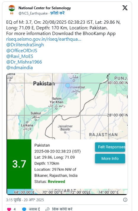Click the green 3.7 magnitude box

[19, 164]
